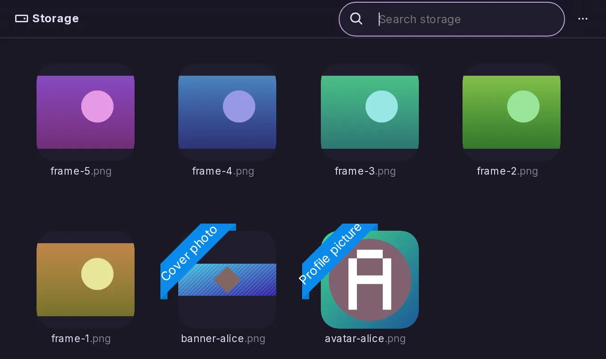This screenshot has width=606, height=359.
Task: Open the banner-alice.png cover photo thumbnail
Action: coord(227,279)
